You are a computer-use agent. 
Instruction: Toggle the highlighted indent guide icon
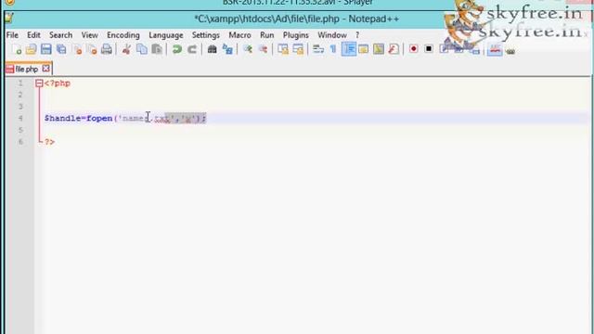(349, 49)
